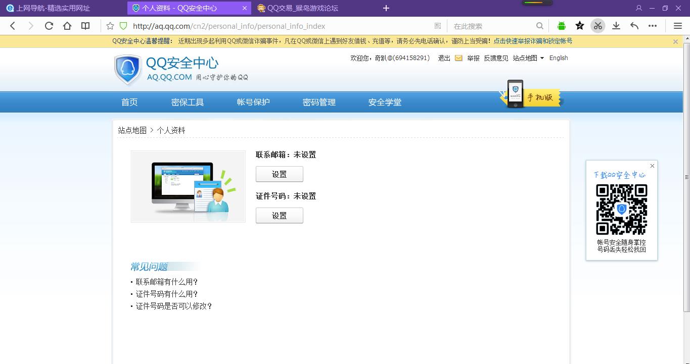Click the 证件号码:未设置 label
The height and width of the screenshot is (364, 690).
coord(286,196)
